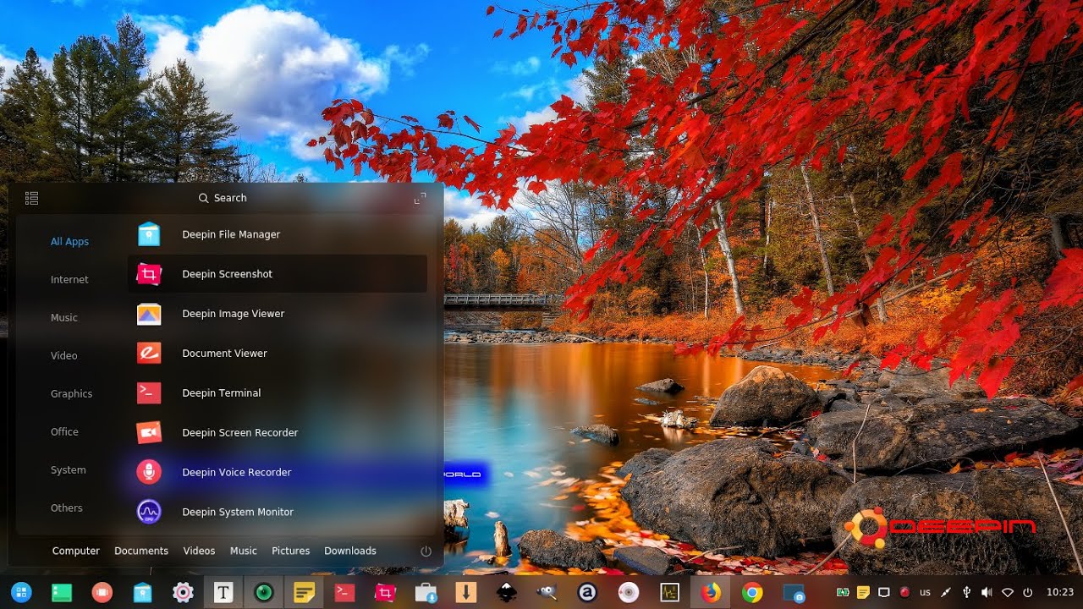Open the font viewer T icon in dock

[x=223, y=593]
